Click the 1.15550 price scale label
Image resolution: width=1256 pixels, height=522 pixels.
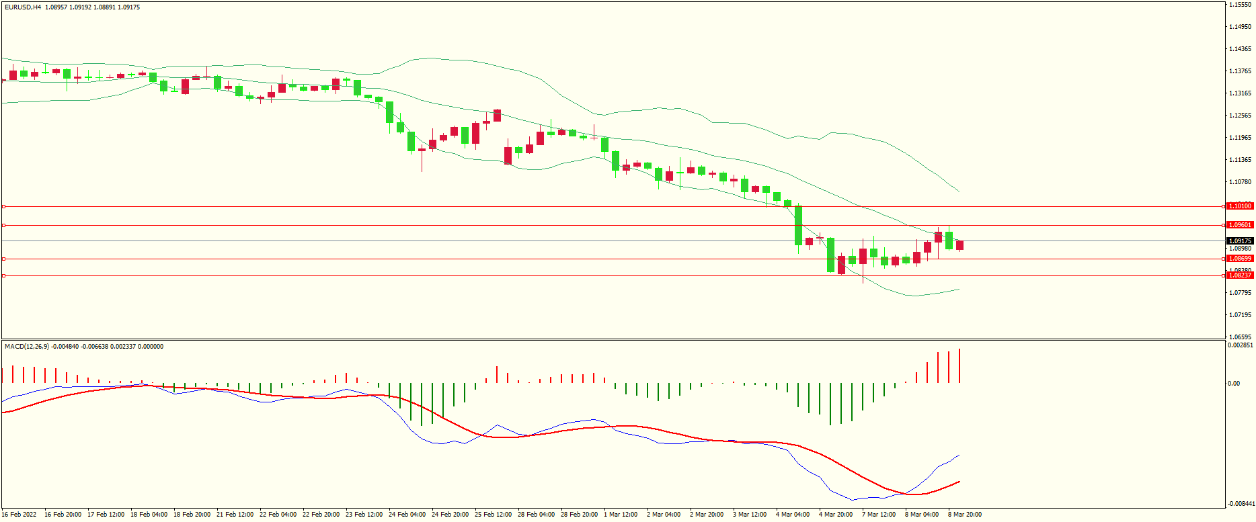1240,5
